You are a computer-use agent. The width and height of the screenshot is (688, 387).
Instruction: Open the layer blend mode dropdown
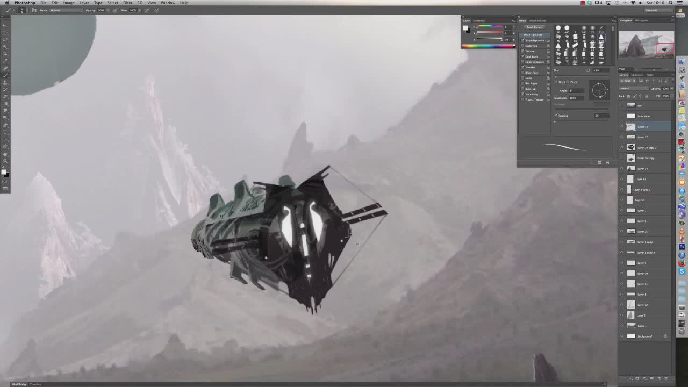(633, 88)
